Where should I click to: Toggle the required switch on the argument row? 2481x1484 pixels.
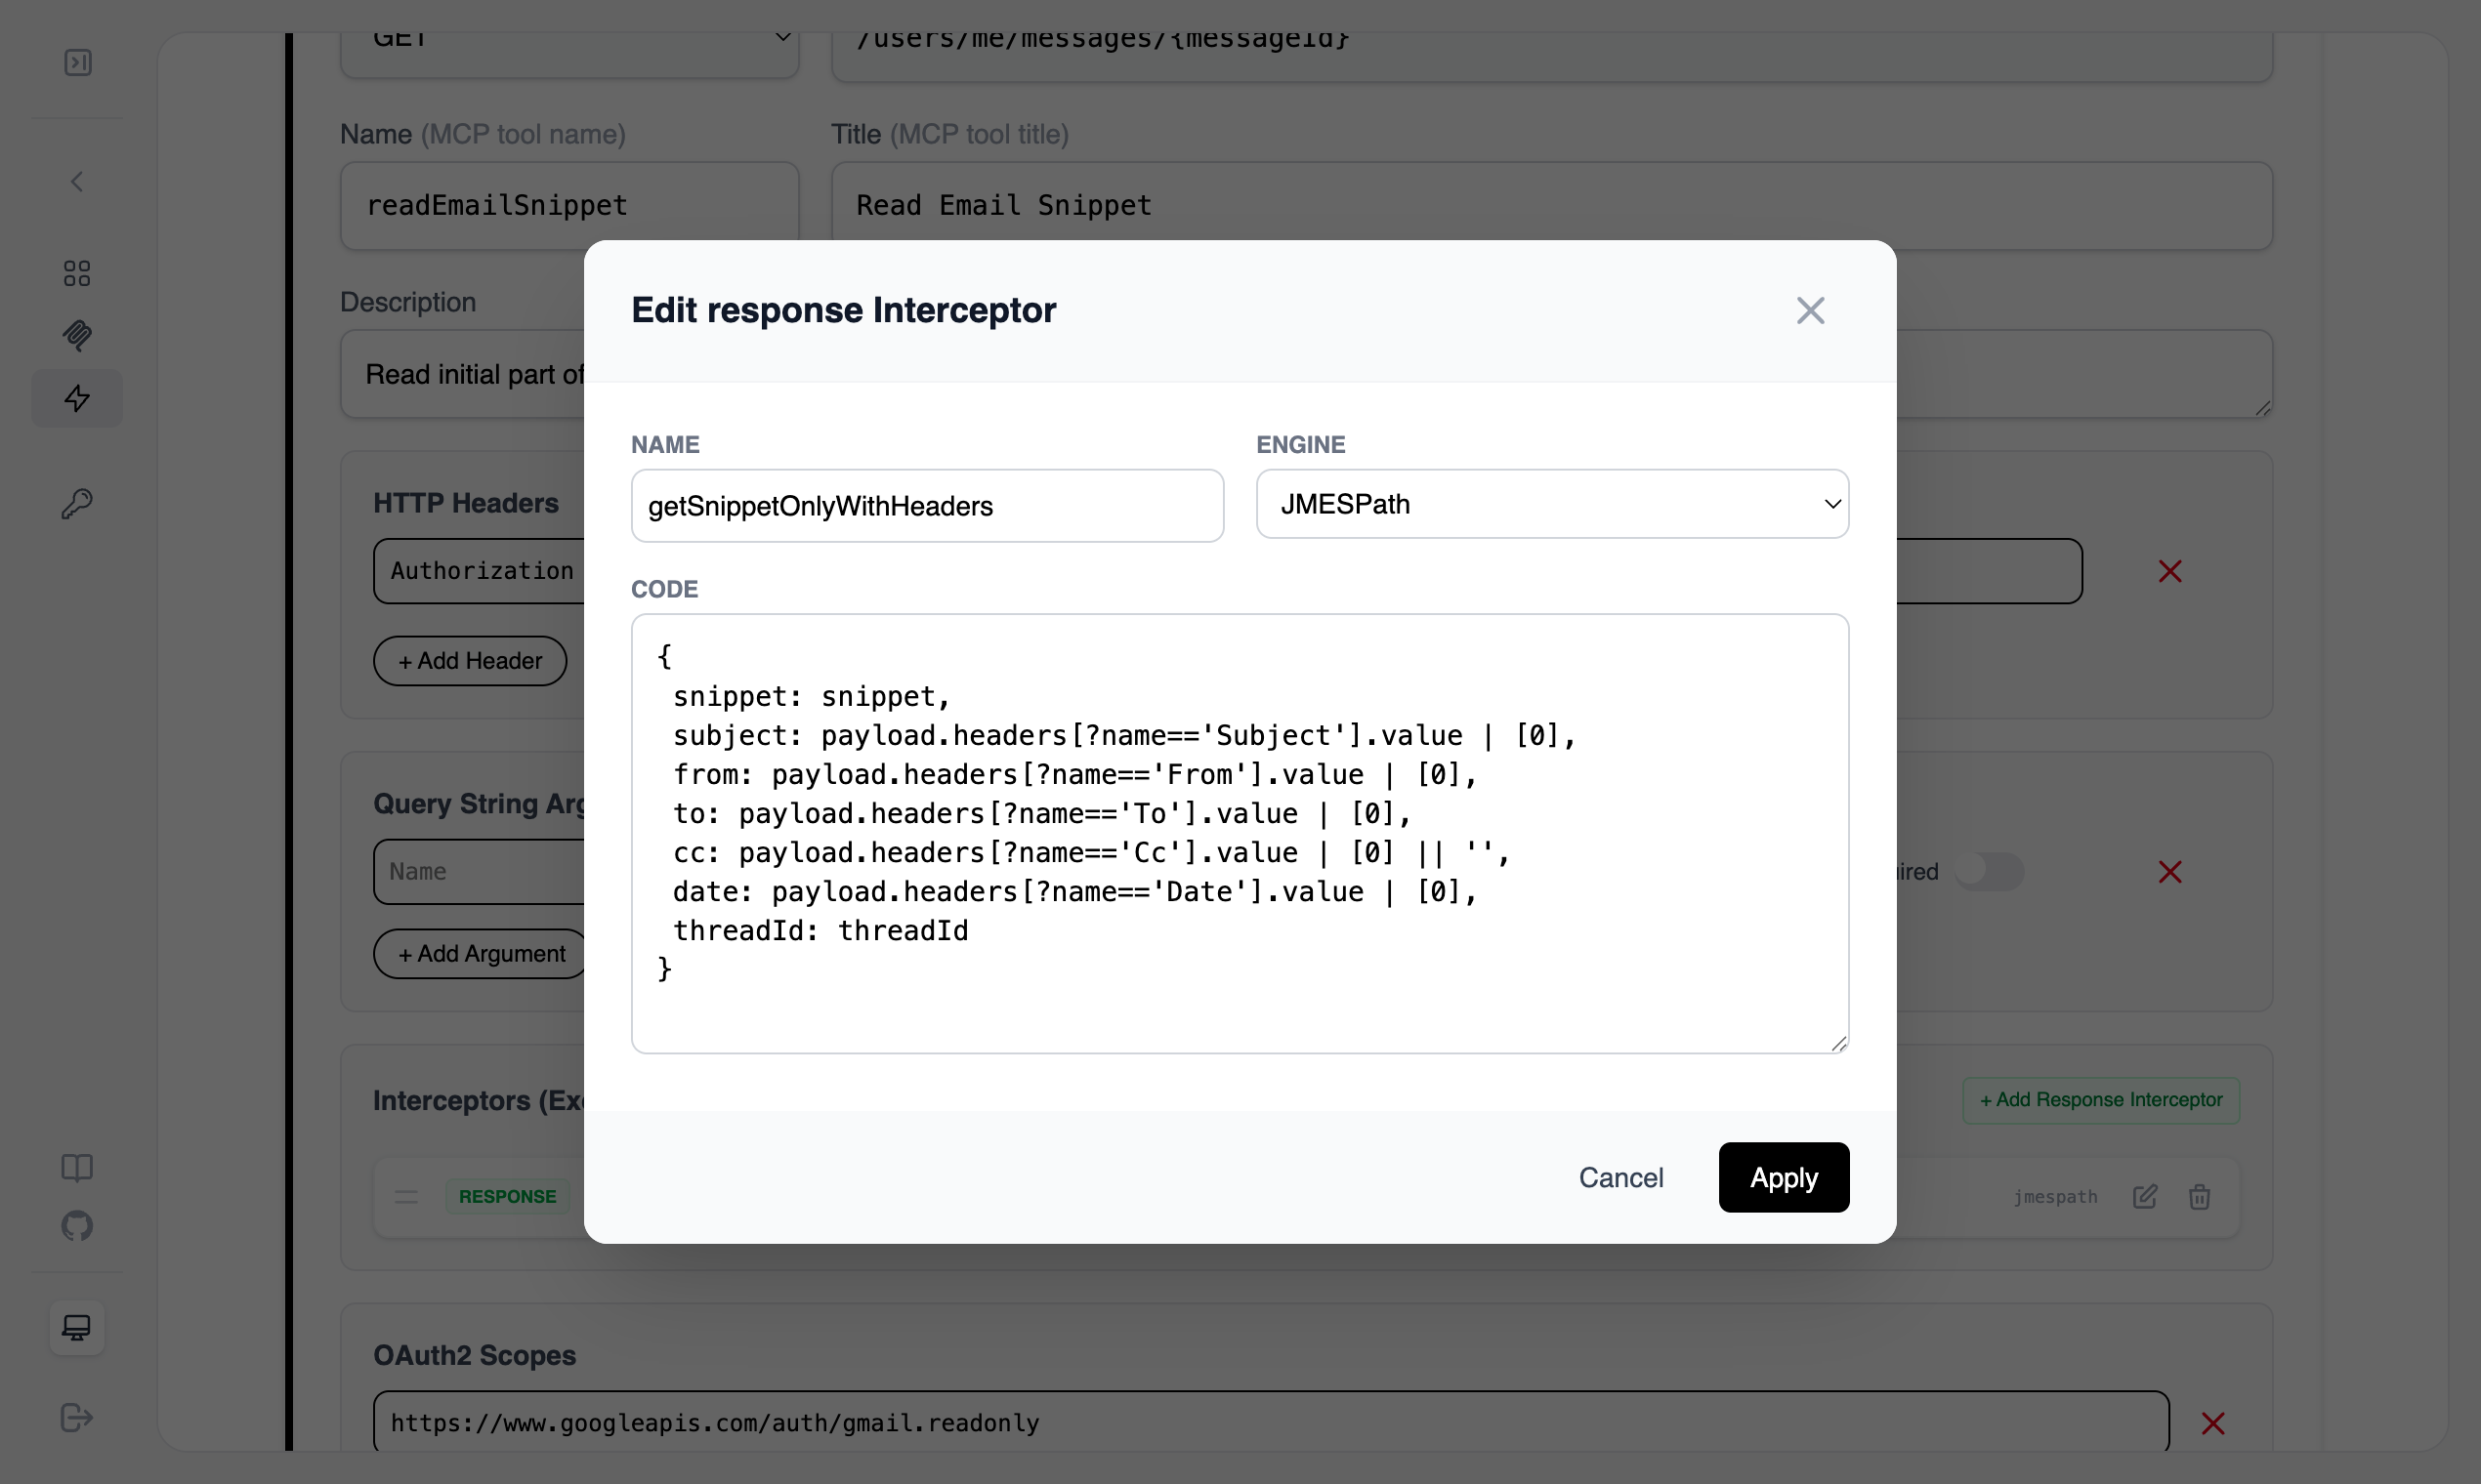1992,871
